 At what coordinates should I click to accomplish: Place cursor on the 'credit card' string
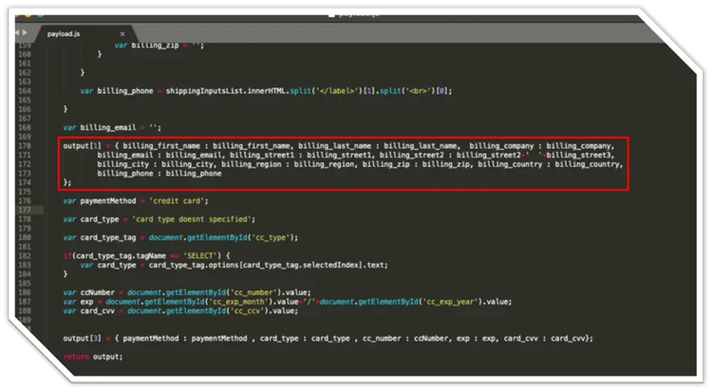pos(181,200)
